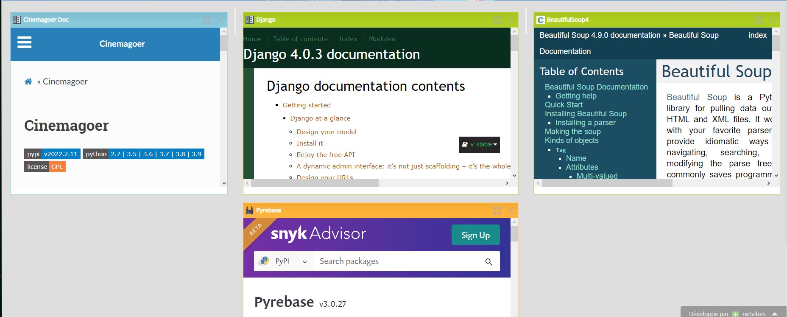Click the horizontal scrollbar thumb in BeautifulSoup4 widget
This screenshot has height=317, width=787.
[x=607, y=183]
